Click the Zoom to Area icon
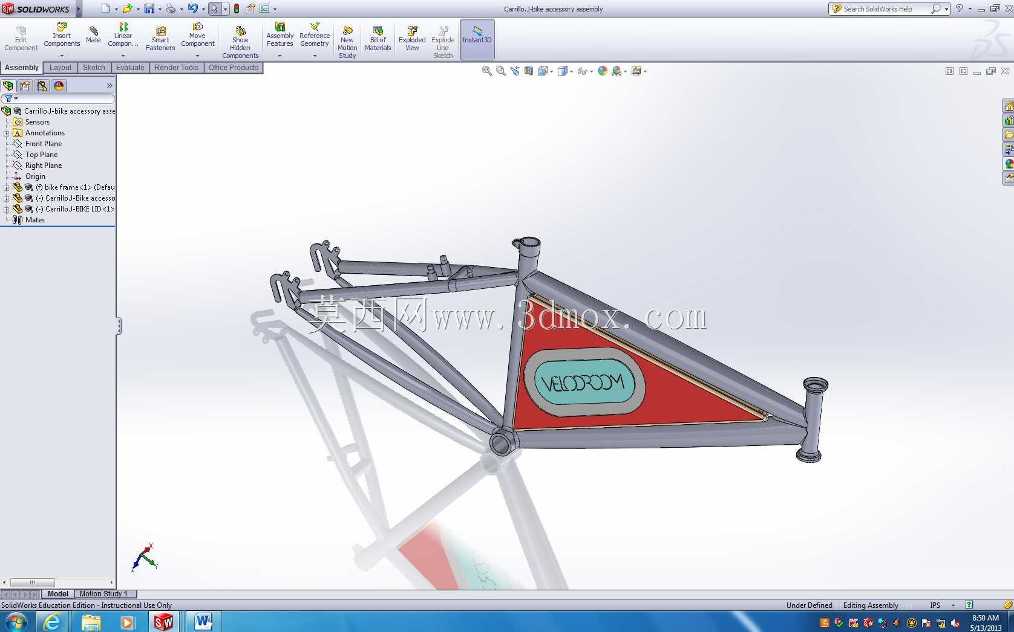The image size is (1014, 632). (x=500, y=71)
